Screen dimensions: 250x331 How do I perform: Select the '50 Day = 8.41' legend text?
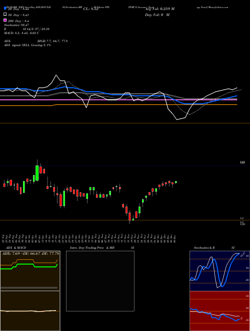(18, 15)
